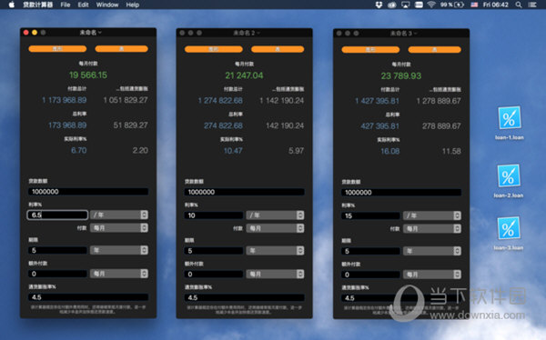Image resolution: width=546 pixels, height=340 pixels.
Task: Click the Wi-Fi status icon
Action: (431, 5)
